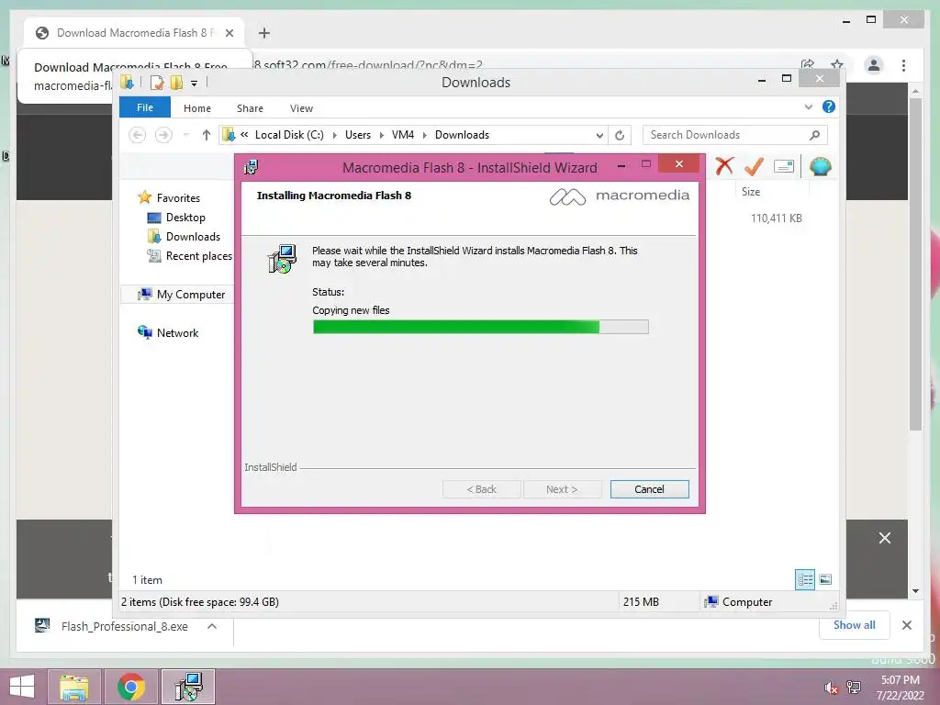Viewport: 940px width, 705px height.
Task: Open a new Chrome tab
Action: click(264, 33)
